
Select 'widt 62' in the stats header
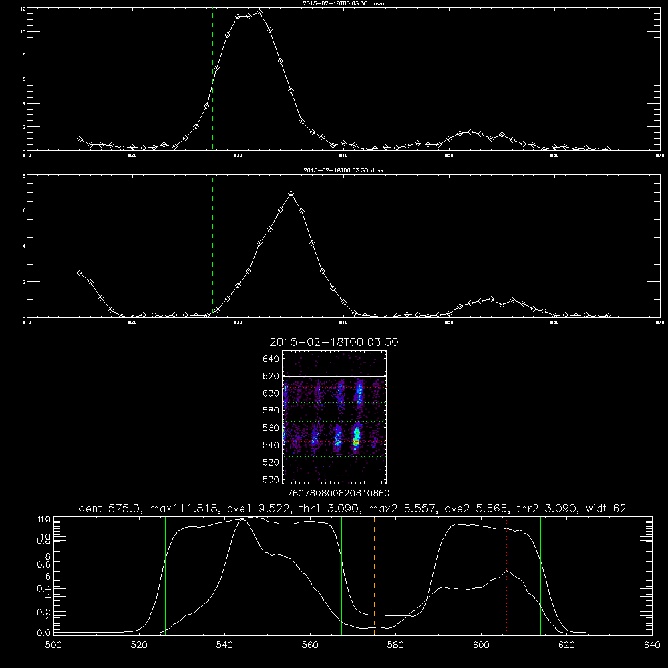tap(606, 508)
